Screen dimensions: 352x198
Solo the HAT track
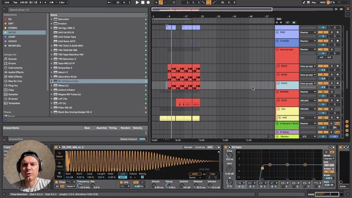point(332,118)
